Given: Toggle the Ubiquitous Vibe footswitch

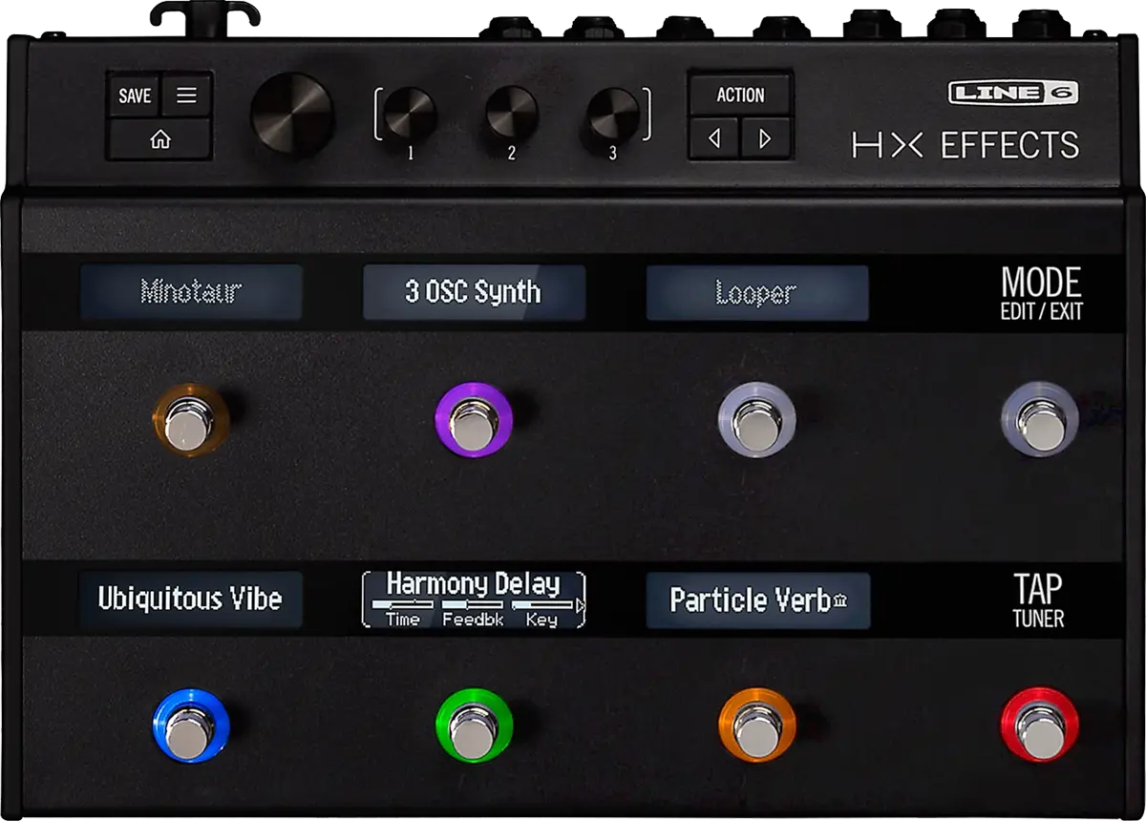Looking at the screenshot, I should (191, 725).
